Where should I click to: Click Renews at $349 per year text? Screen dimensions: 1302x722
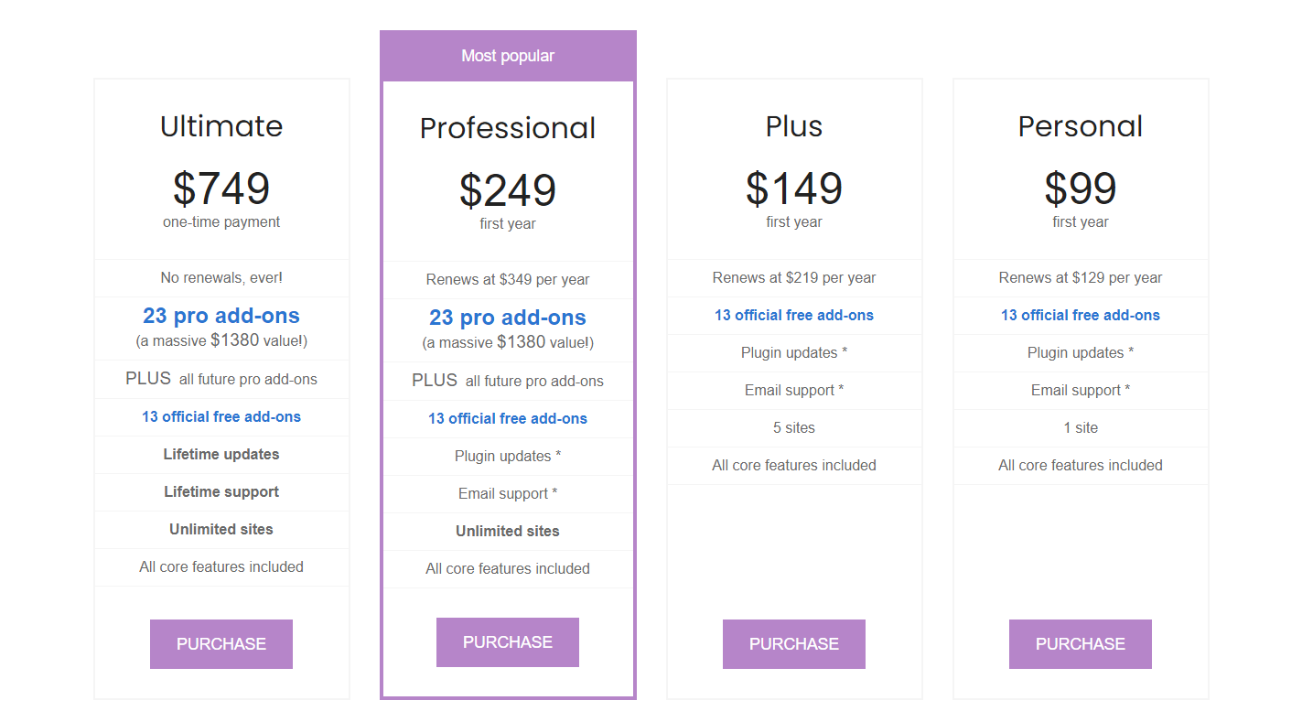tap(508, 280)
